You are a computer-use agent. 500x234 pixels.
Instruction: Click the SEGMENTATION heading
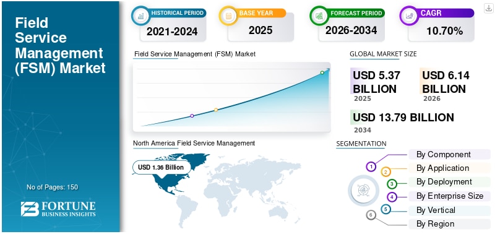[361, 144]
